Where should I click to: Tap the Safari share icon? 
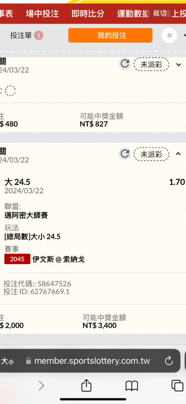point(86,386)
